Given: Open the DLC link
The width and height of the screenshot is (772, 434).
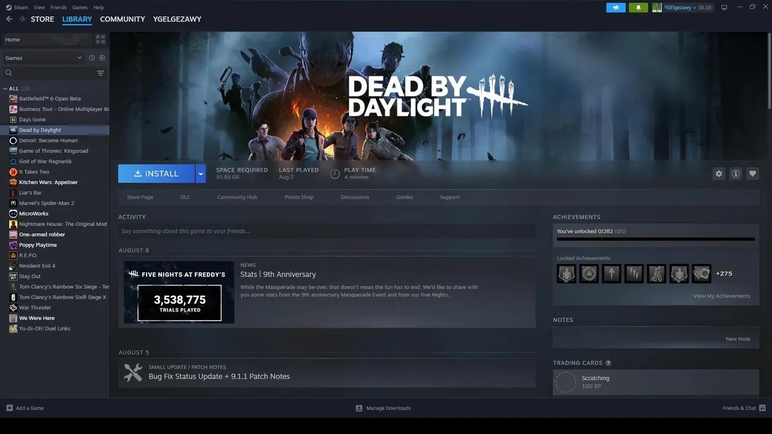Looking at the screenshot, I should [x=185, y=197].
